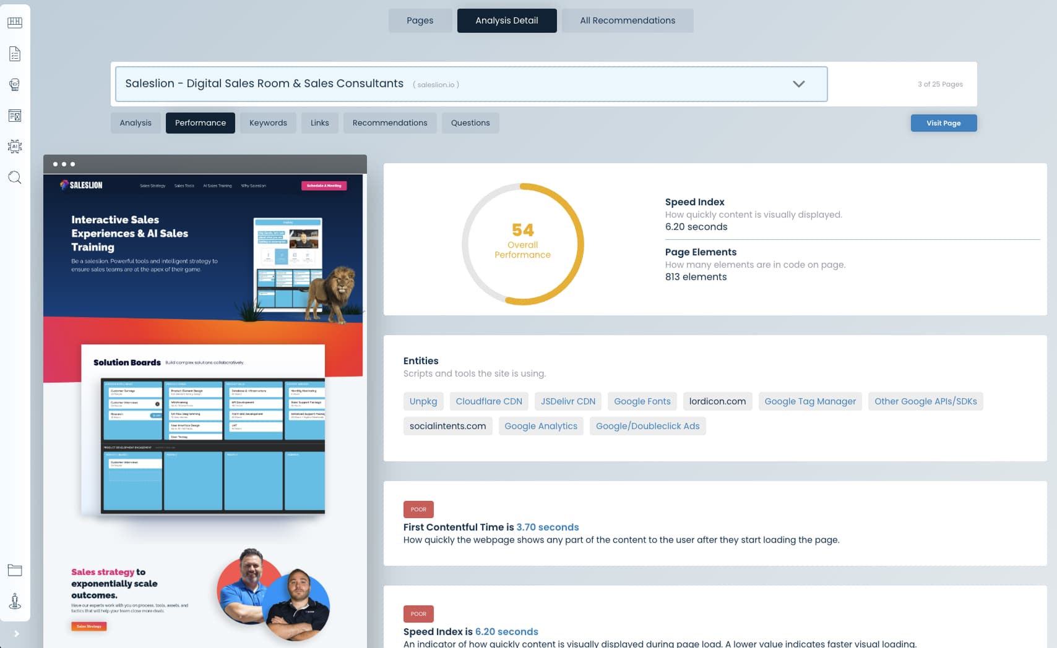Click the magnifying glass search sidebar icon
This screenshot has height=648, width=1057.
15,178
